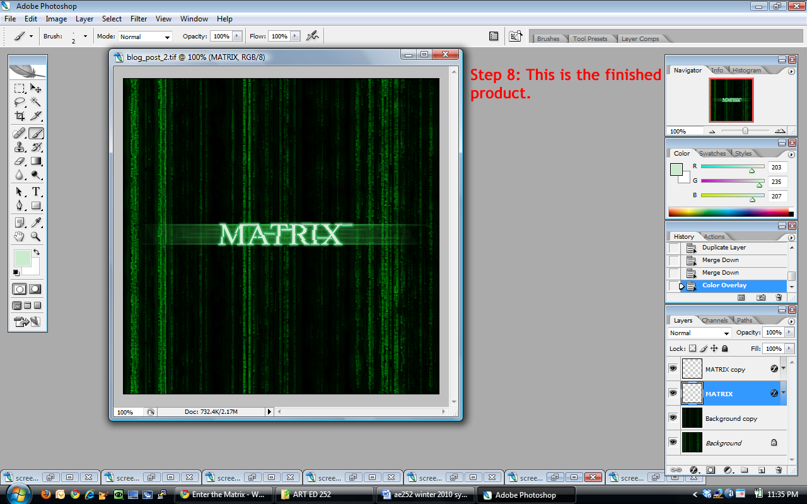Select the Rectangular Marquee tool
The height and width of the screenshot is (504, 807).
tap(20, 88)
